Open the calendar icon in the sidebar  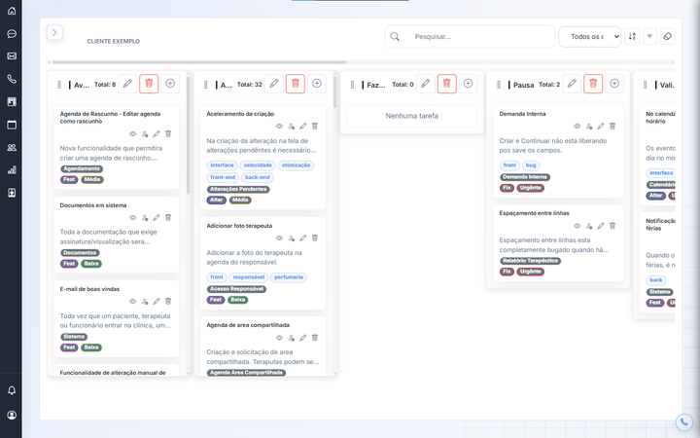coord(12,125)
